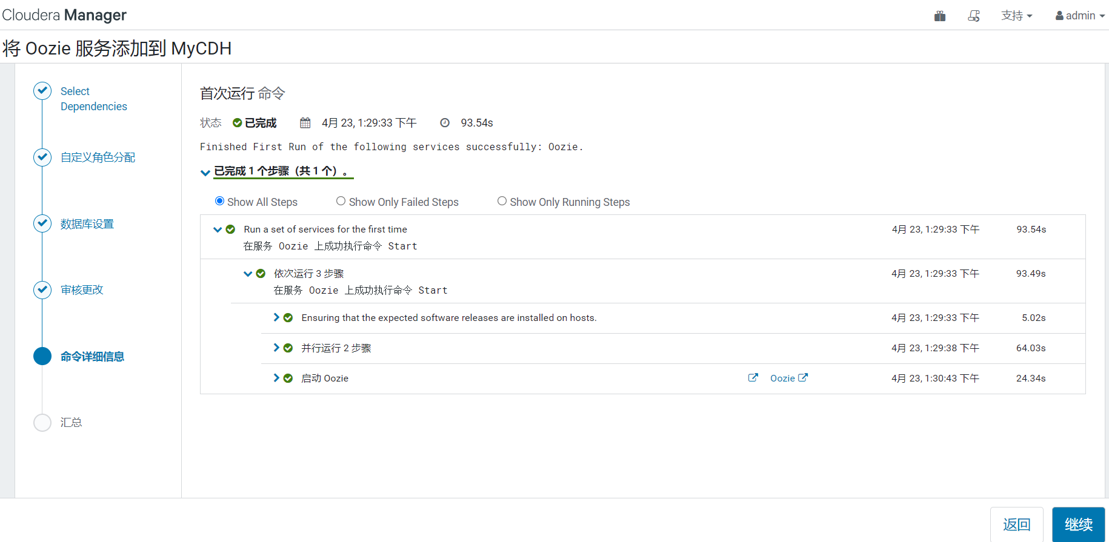Go to 数据库设置 wizard step
This screenshot has height=542, width=1109.
(87, 224)
